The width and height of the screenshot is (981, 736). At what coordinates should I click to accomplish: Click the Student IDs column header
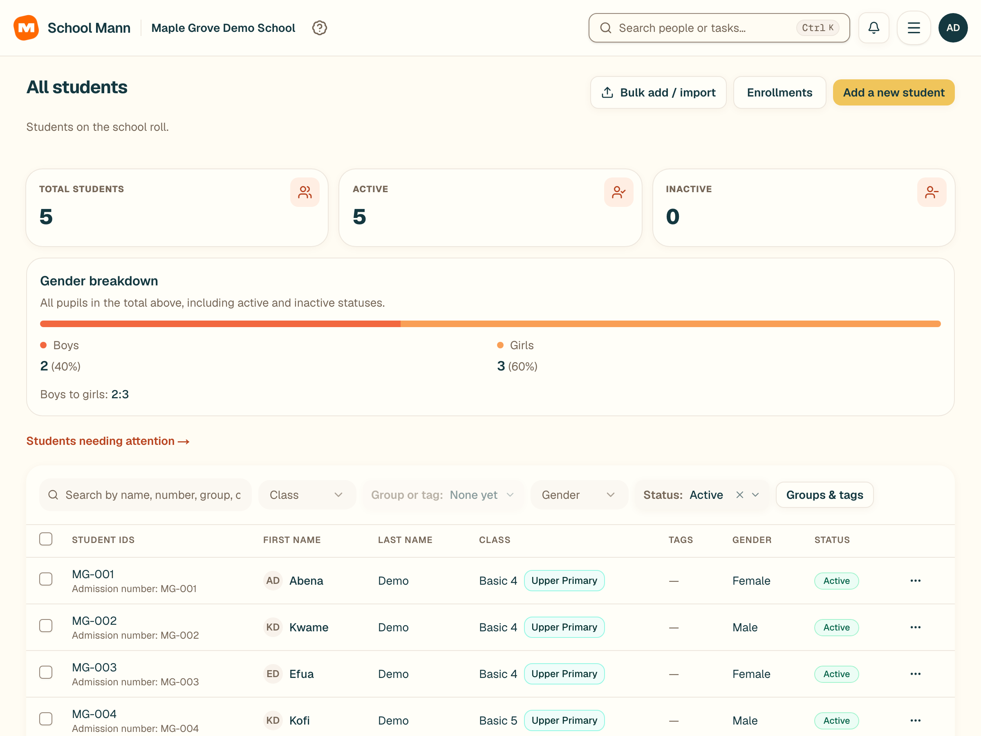pos(103,540)
